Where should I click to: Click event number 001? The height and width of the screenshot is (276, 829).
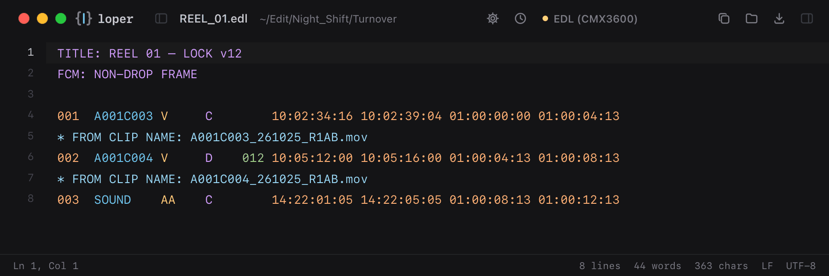tap(68, 116)
